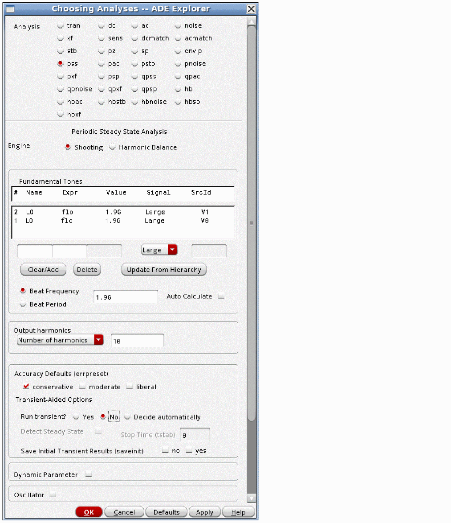The height and width of the screenshot is (523, 451).
Task: Switch engine to Harmonic Balance
Action: (112, 147)
